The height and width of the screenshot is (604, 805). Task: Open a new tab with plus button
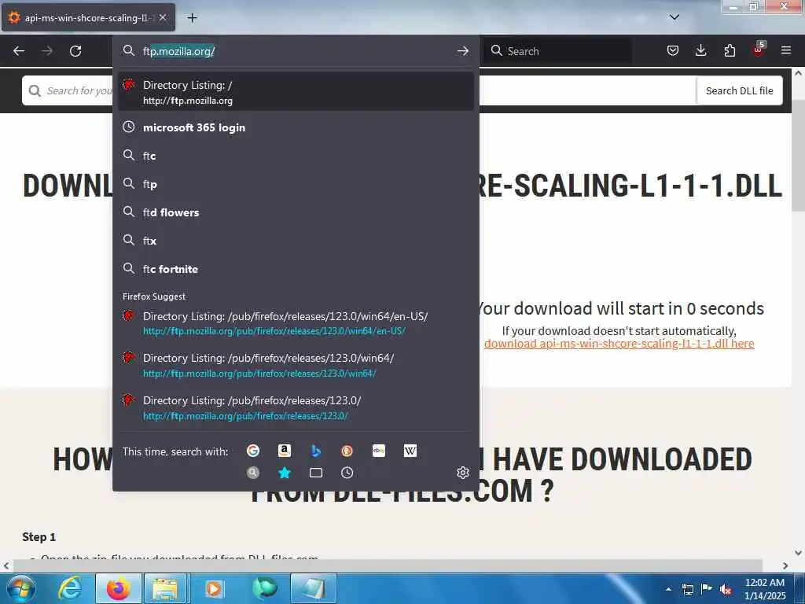pyautogui.click(x=192, y=18)
